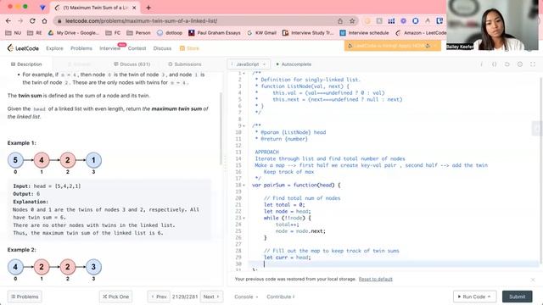Viewport: 543px width, 305px height.
Task: Collapse the pairSum function fold at line 18
Action: click(x=244, y=186)
